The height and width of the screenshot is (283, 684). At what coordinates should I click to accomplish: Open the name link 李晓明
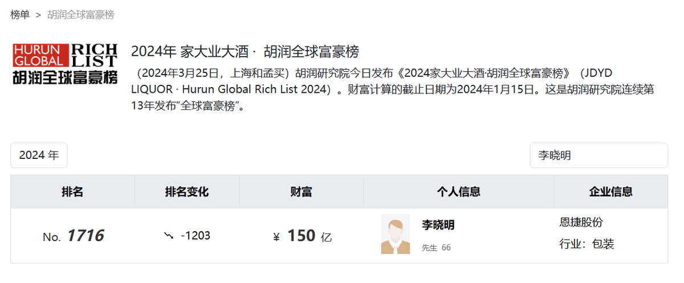pos(438,225)
